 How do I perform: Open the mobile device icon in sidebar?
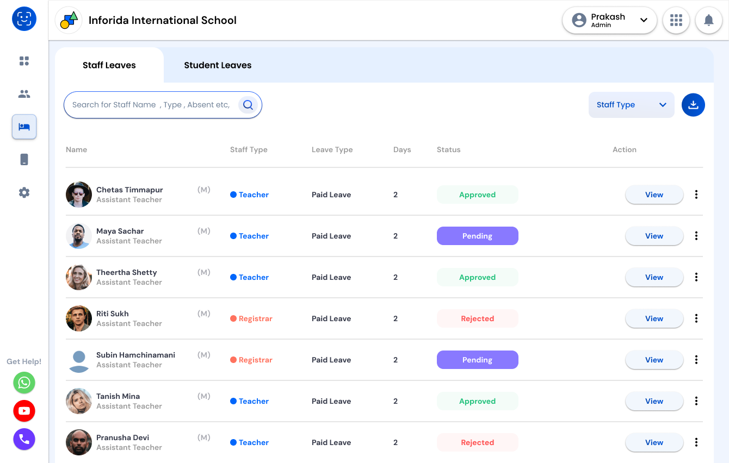tap(24, 159)
